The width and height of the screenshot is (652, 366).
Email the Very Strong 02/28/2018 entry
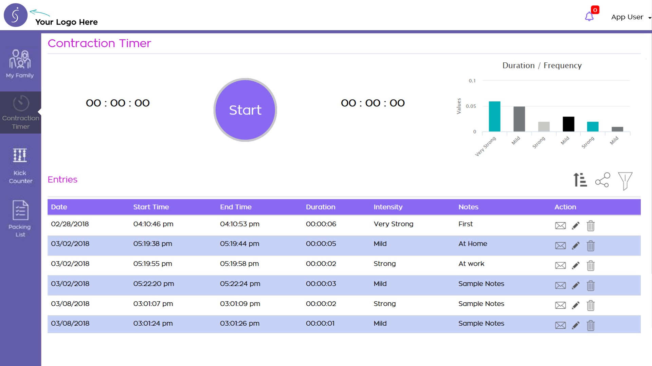(x=560, y=226)
